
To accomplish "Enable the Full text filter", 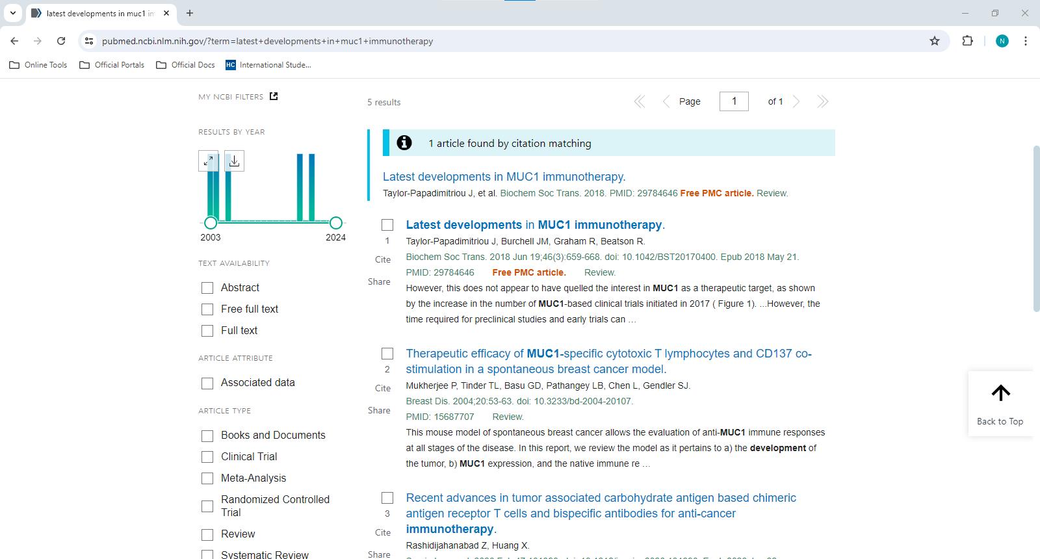I will click(x=207, y=331).
